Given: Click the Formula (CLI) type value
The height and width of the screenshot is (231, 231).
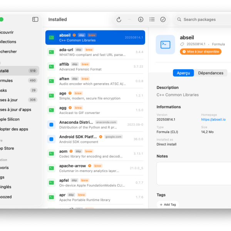Looking at the screenshot, I should [x=167, y=132].
